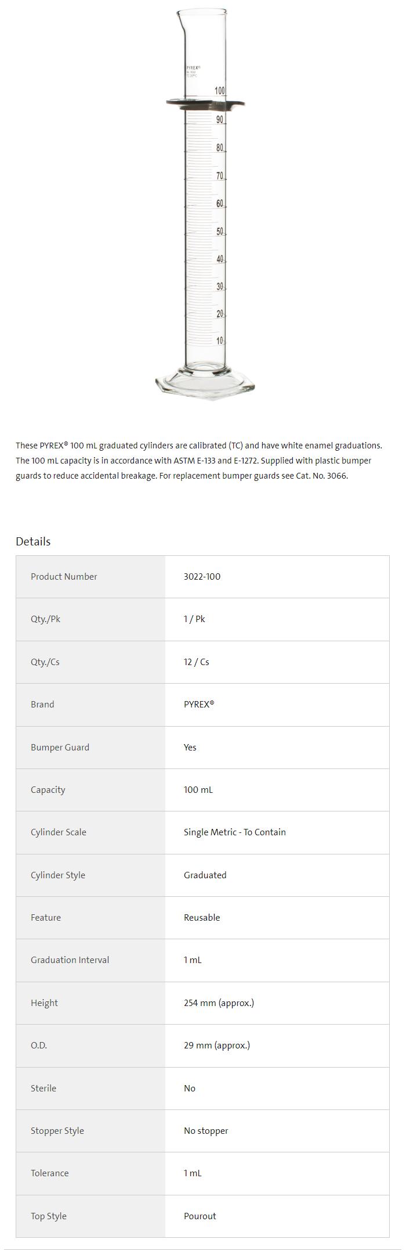Click the Qty./Pk row label
Viewport: 406px width, 1250px height.
coord(45,619)
